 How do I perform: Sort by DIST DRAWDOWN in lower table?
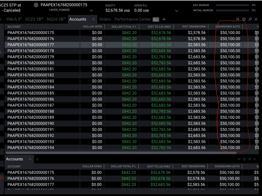tap(193, 167)
